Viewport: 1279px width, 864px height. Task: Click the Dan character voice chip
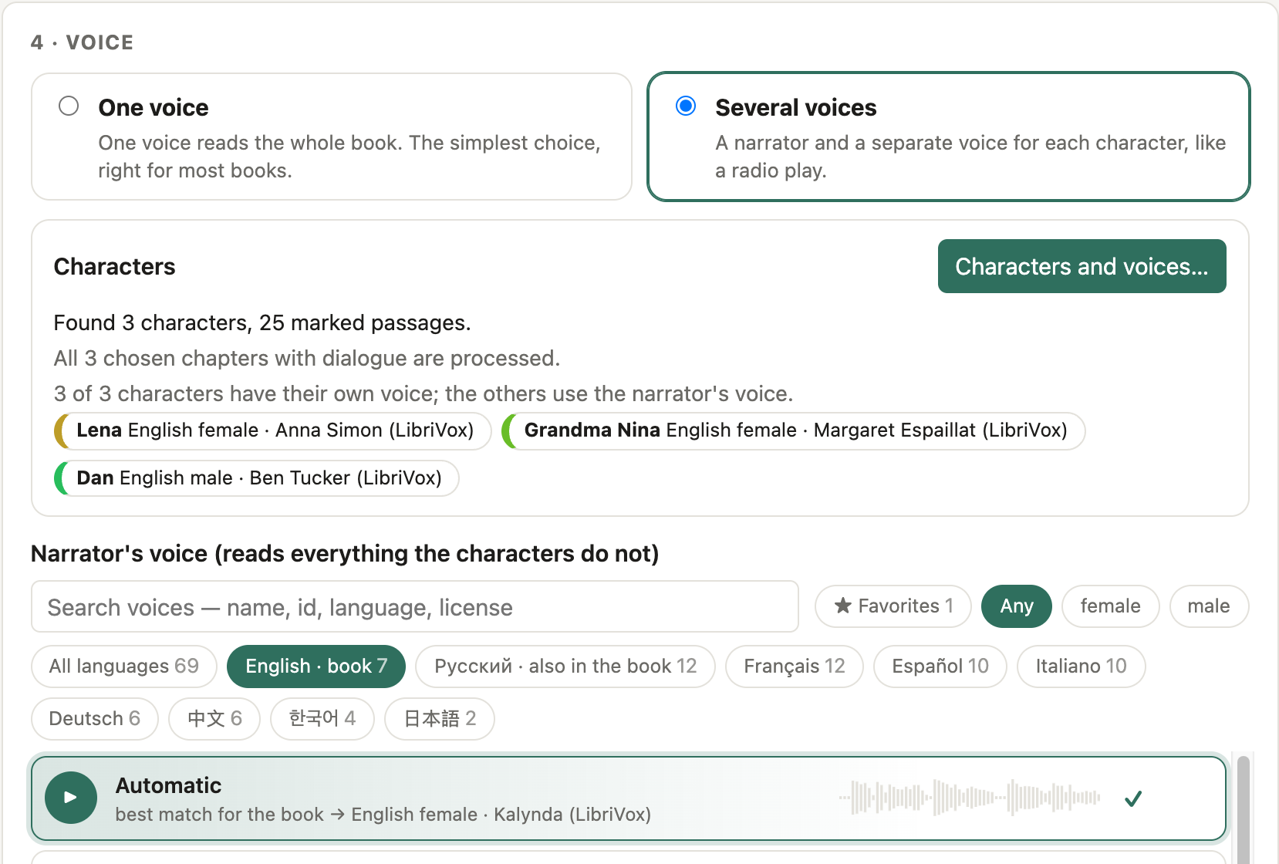tap(257, 478)
